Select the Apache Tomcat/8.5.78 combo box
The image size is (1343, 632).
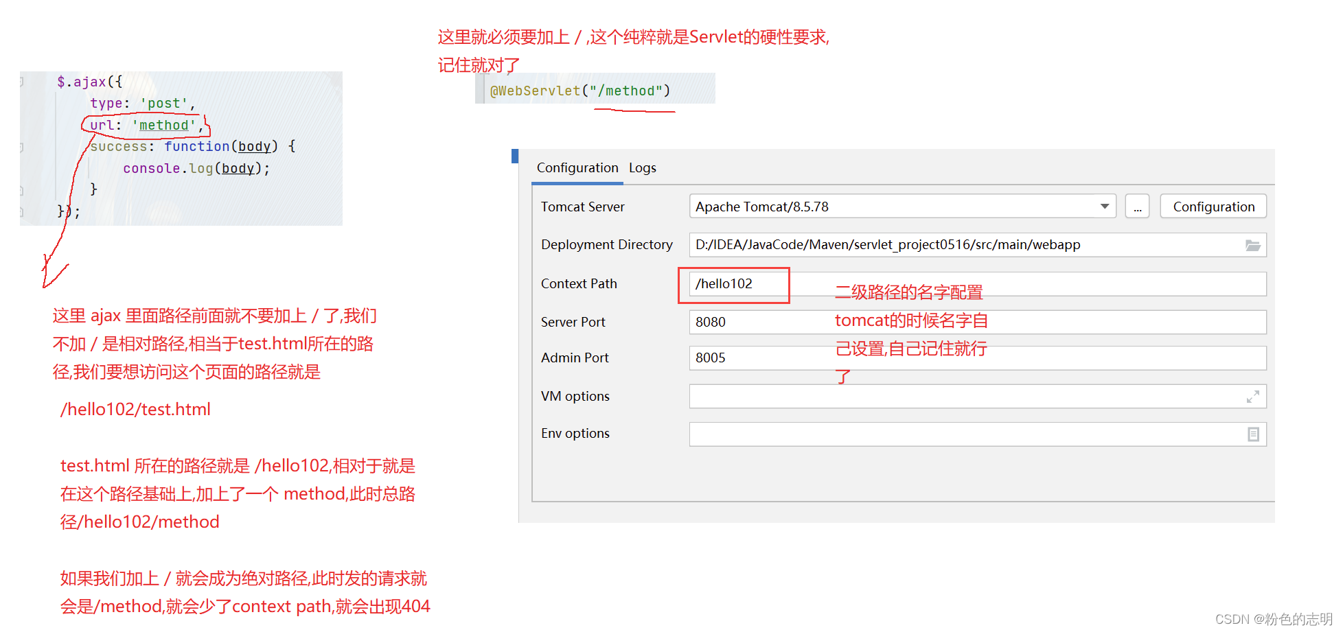point(903,207)
